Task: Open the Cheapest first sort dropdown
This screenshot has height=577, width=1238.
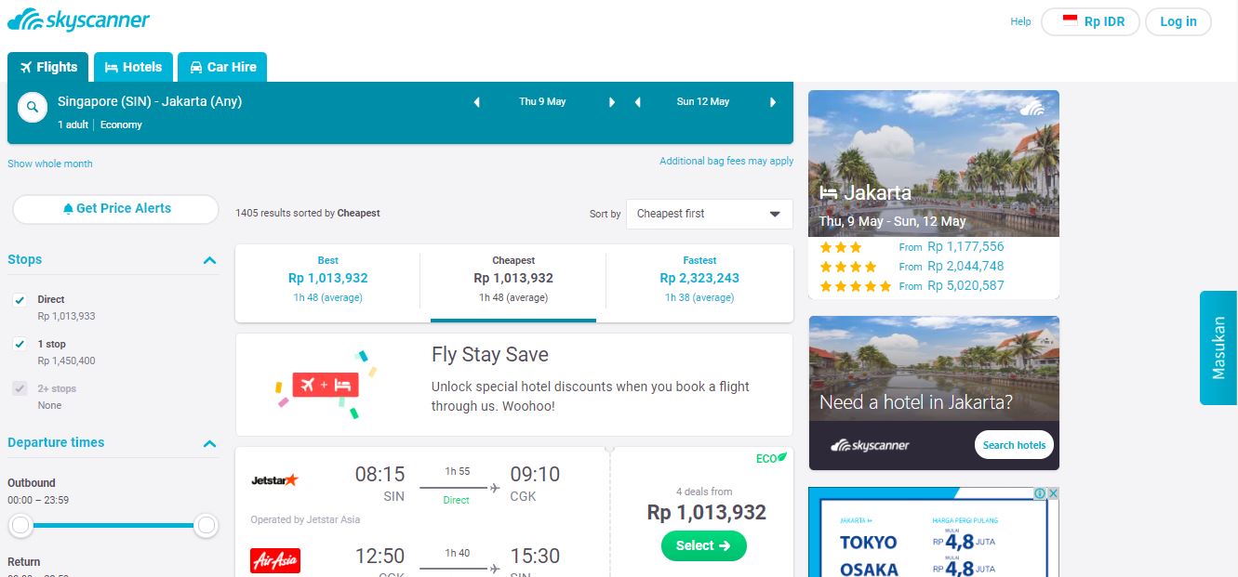Action: [x=709, y=214]
